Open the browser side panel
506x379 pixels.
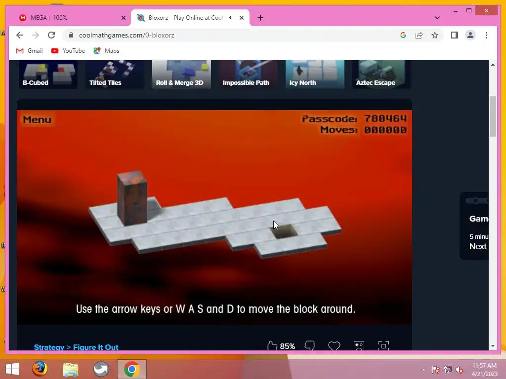tap(455, 35)
